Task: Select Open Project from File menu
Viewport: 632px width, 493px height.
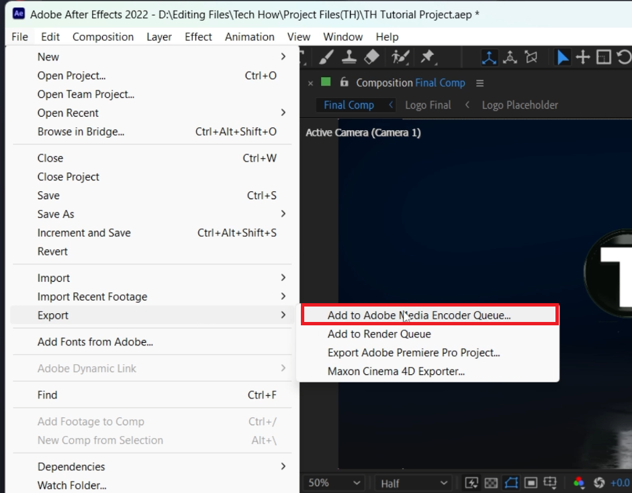Action: click(x=152, y=76)
